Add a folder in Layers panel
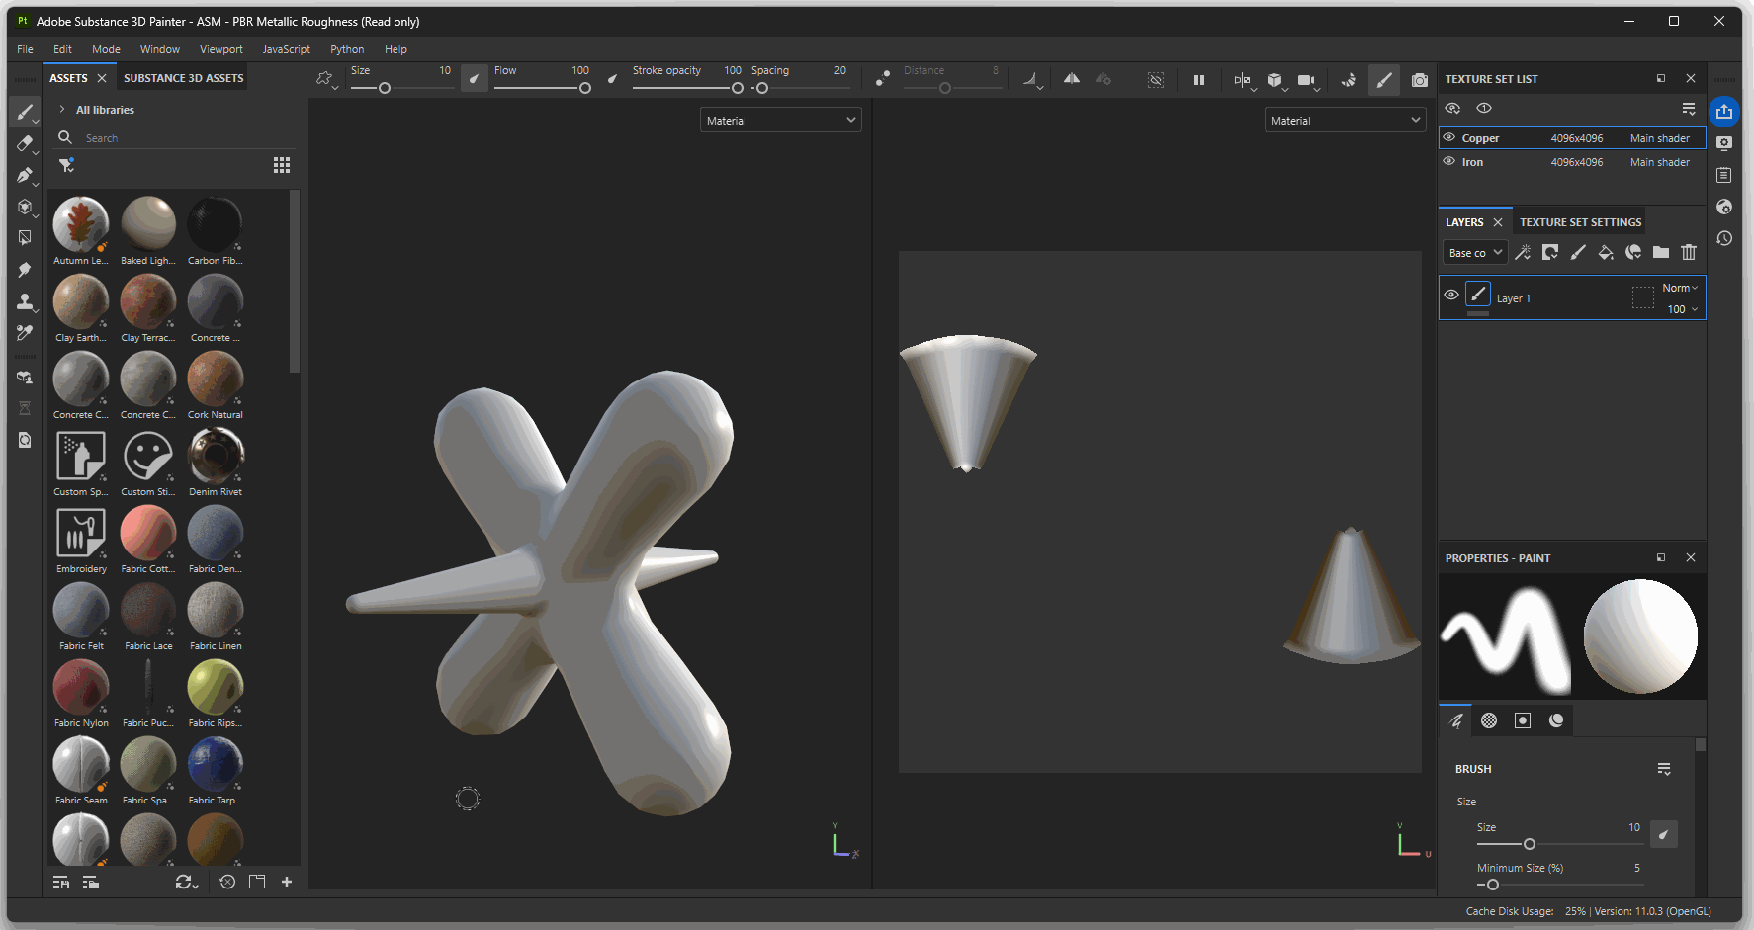Screen dimensions: 1754x930 point(1660,253)
